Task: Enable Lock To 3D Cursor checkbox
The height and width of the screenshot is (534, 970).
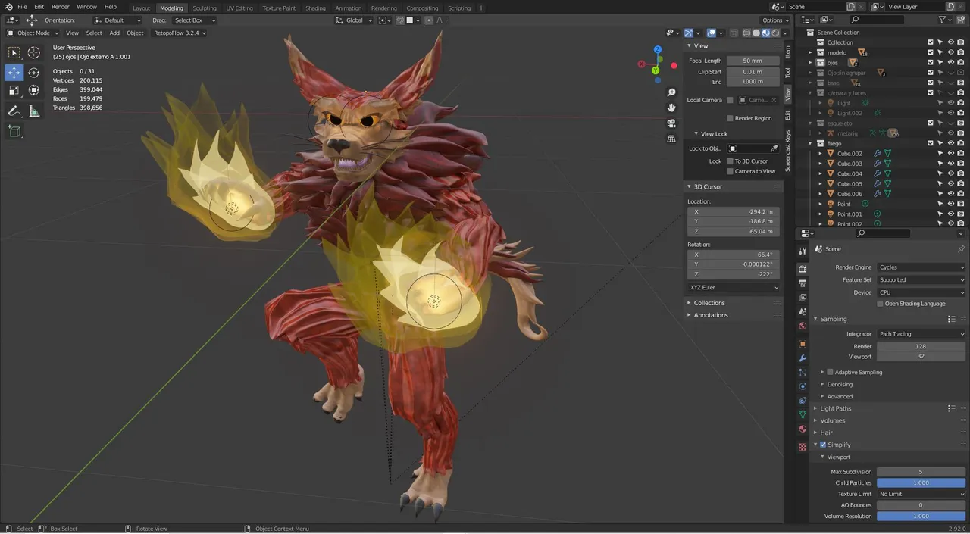Action: tap(730, 161)
